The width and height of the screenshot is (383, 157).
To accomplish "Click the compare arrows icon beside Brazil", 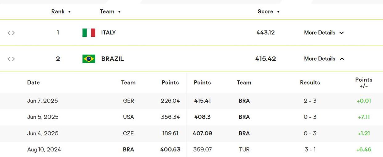I will (11, 59).
